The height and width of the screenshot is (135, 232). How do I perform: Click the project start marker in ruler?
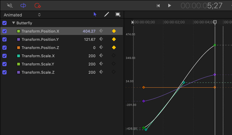point(132,22)
